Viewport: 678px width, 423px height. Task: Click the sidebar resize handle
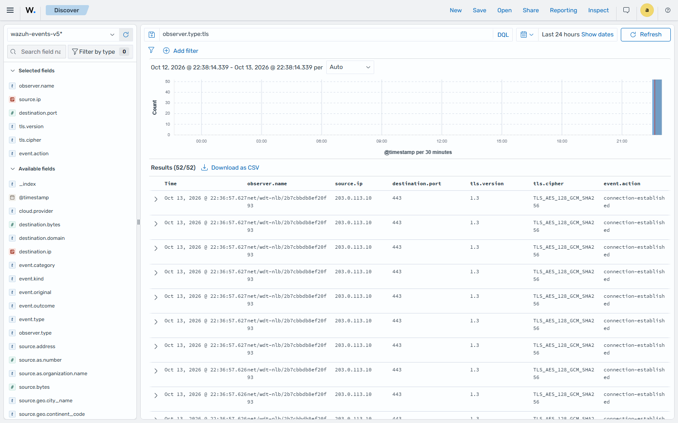[x=139, y=222]
